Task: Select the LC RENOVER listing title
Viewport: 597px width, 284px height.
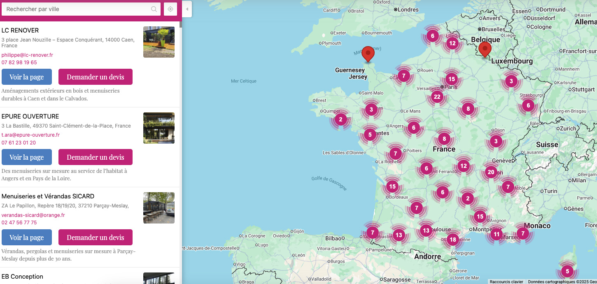Action: click(20, 30)
